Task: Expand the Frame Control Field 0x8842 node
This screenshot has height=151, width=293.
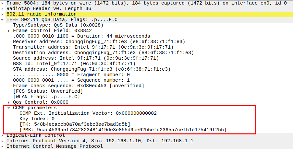Action: pyautogui.click(x=9, y=31)
